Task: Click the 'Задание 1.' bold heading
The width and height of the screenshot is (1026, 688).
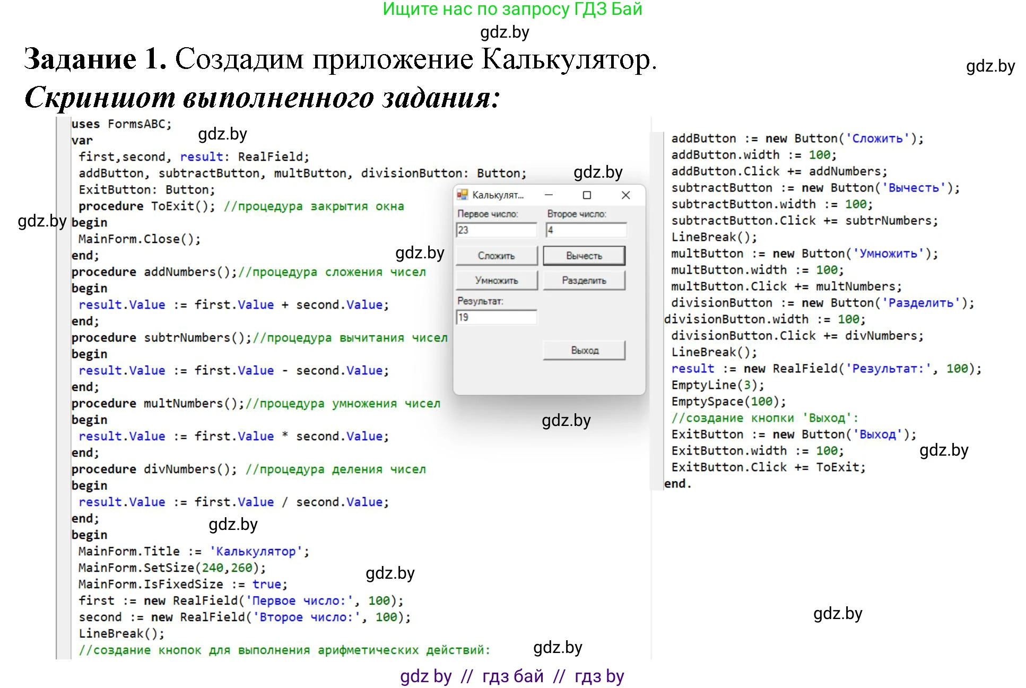Action: click(x=95, y=59)
